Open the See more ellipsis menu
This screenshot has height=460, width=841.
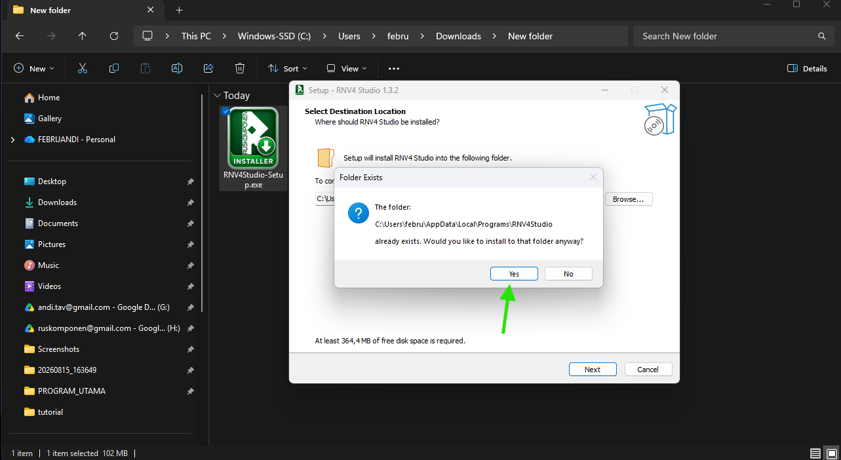point(394,68)
